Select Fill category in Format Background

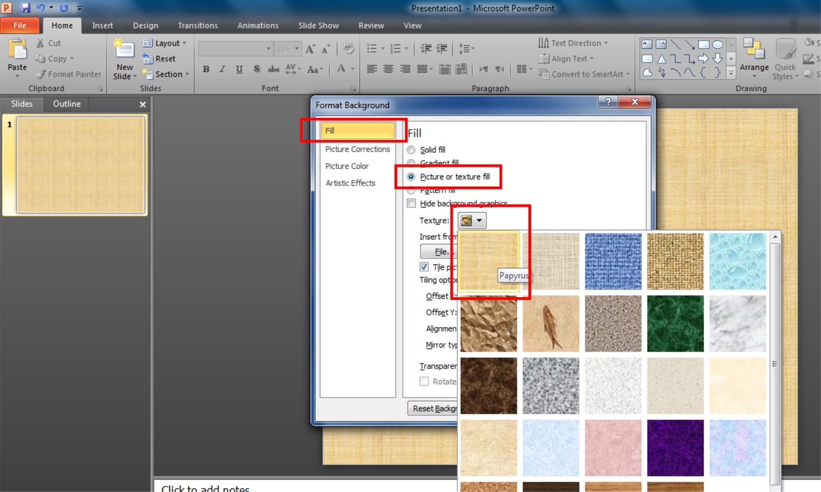(x=358, y=131)
